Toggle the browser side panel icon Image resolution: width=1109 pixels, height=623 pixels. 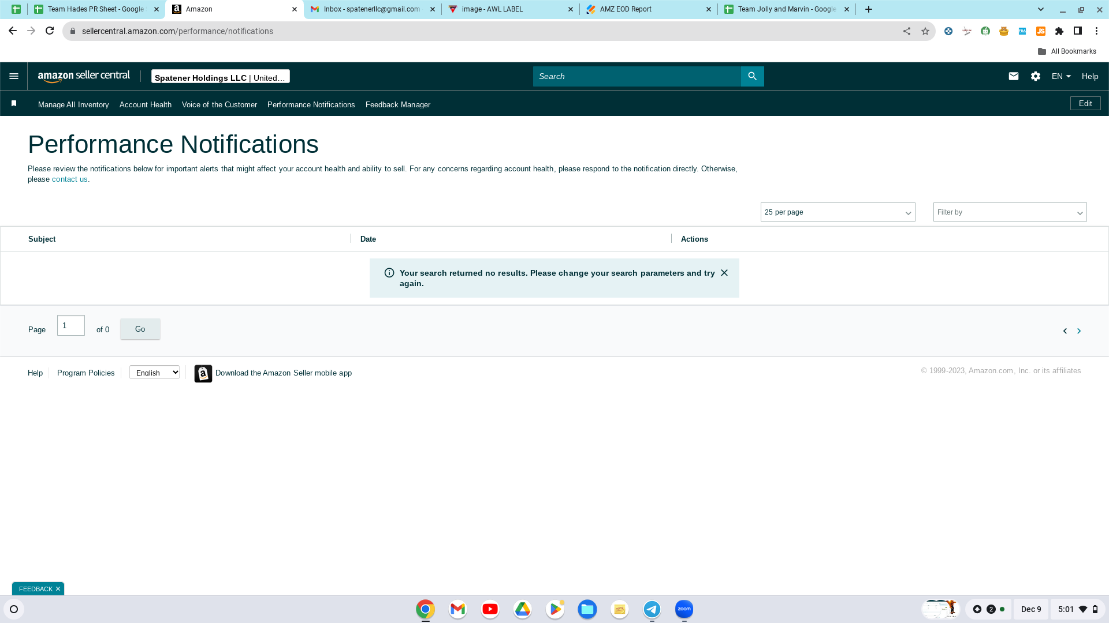click(x=1078, y=31)
